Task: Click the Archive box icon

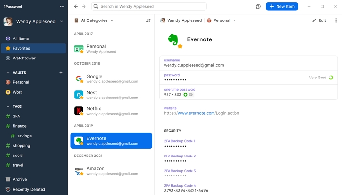Action: 8,179
